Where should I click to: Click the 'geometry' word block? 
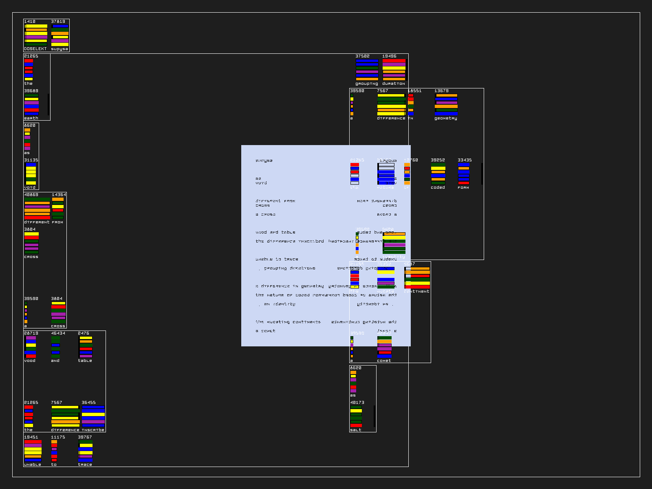446,104
